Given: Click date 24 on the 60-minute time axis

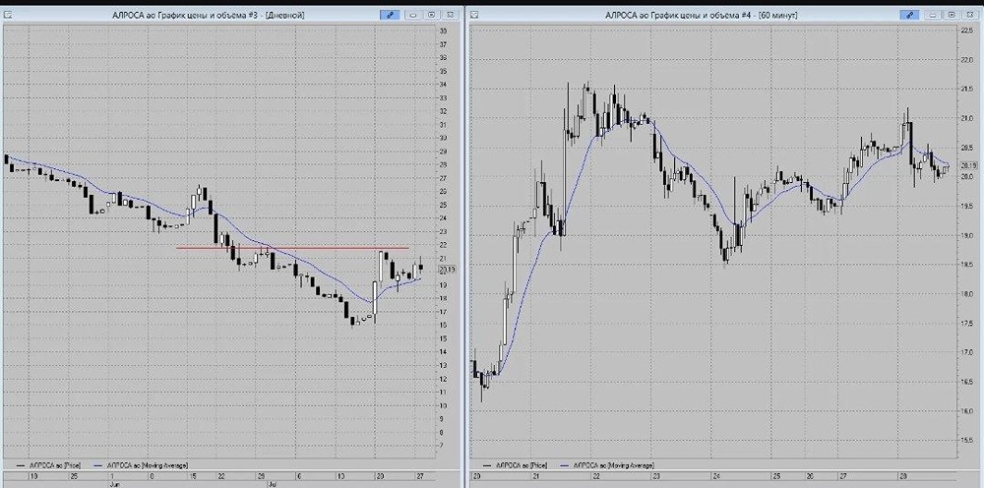Looking at the screenshot, I should pos(714,476).
